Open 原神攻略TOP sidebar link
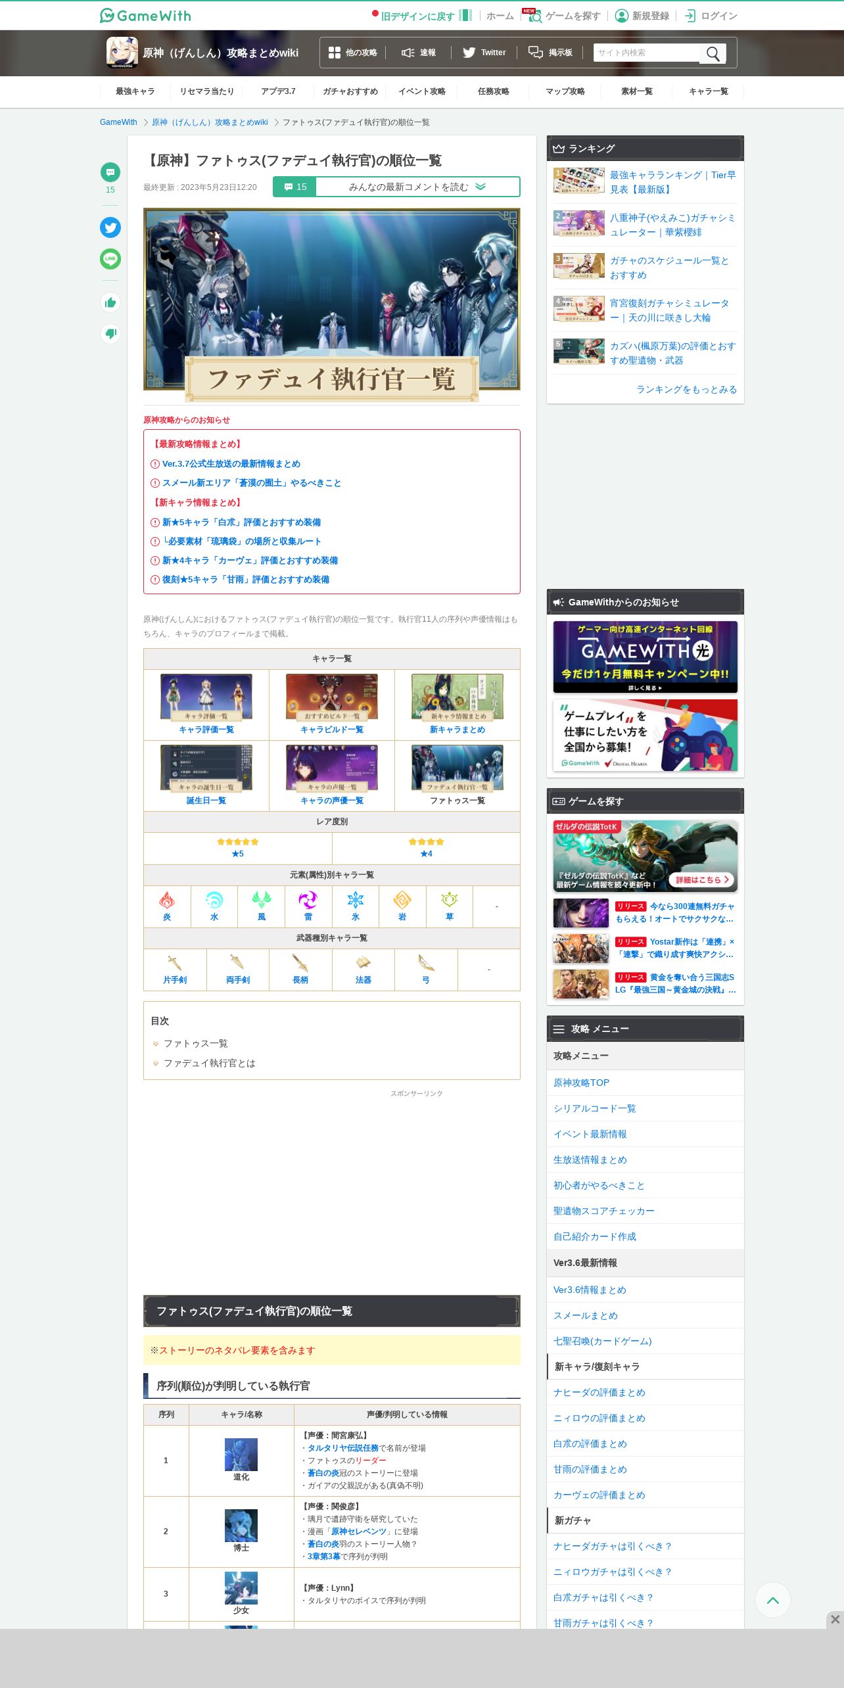The image size is (844, 1688). [581, 1083]
